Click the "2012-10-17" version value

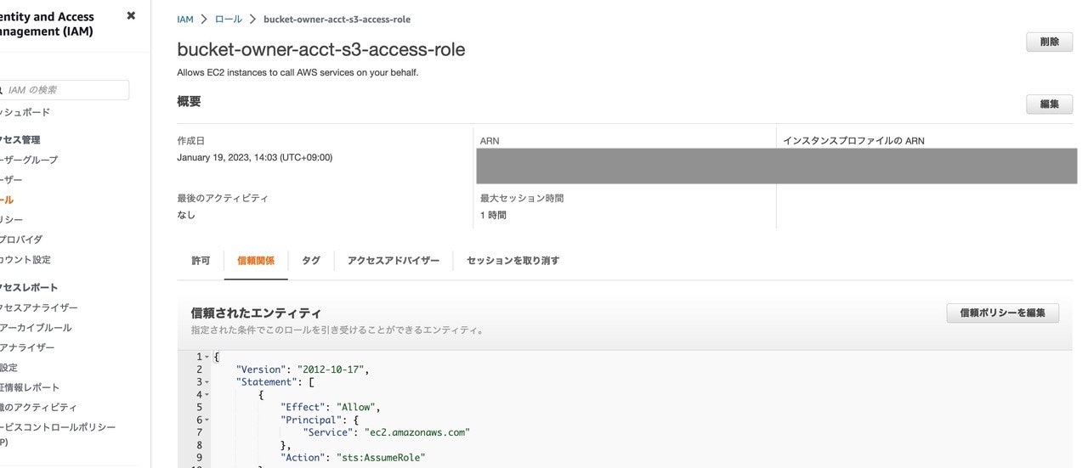330,369
